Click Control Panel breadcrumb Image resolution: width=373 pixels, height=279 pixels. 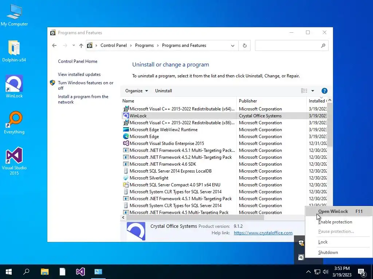coord(114,45)
